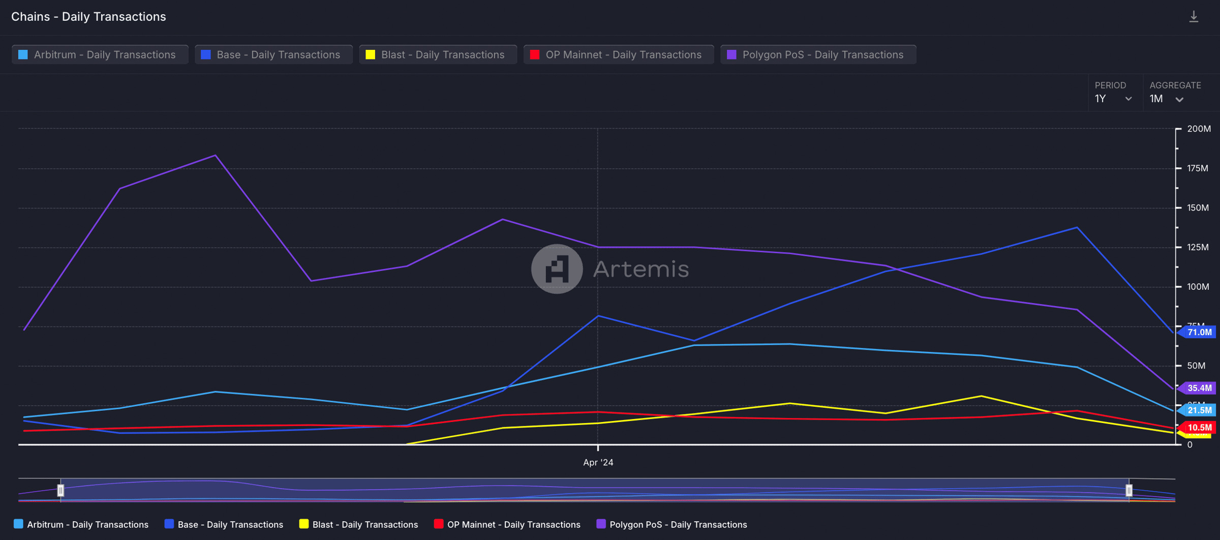Click OP Mainnet red swatch in bottom legend
The image size is (1220, 540).
[x=439, y=524]
